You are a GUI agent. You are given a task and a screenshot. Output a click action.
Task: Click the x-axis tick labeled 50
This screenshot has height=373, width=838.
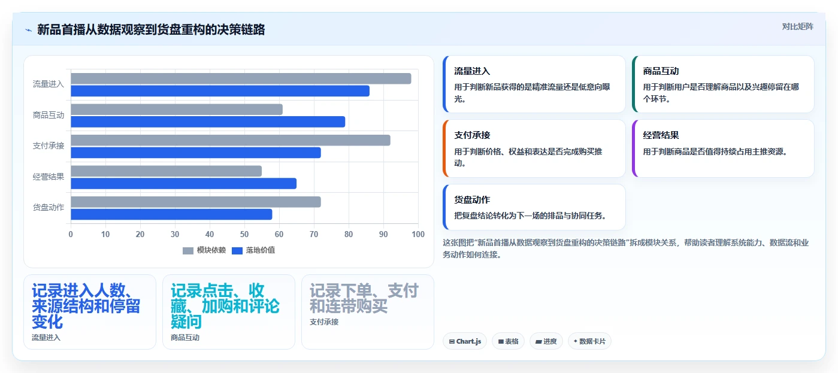[244, 234]
